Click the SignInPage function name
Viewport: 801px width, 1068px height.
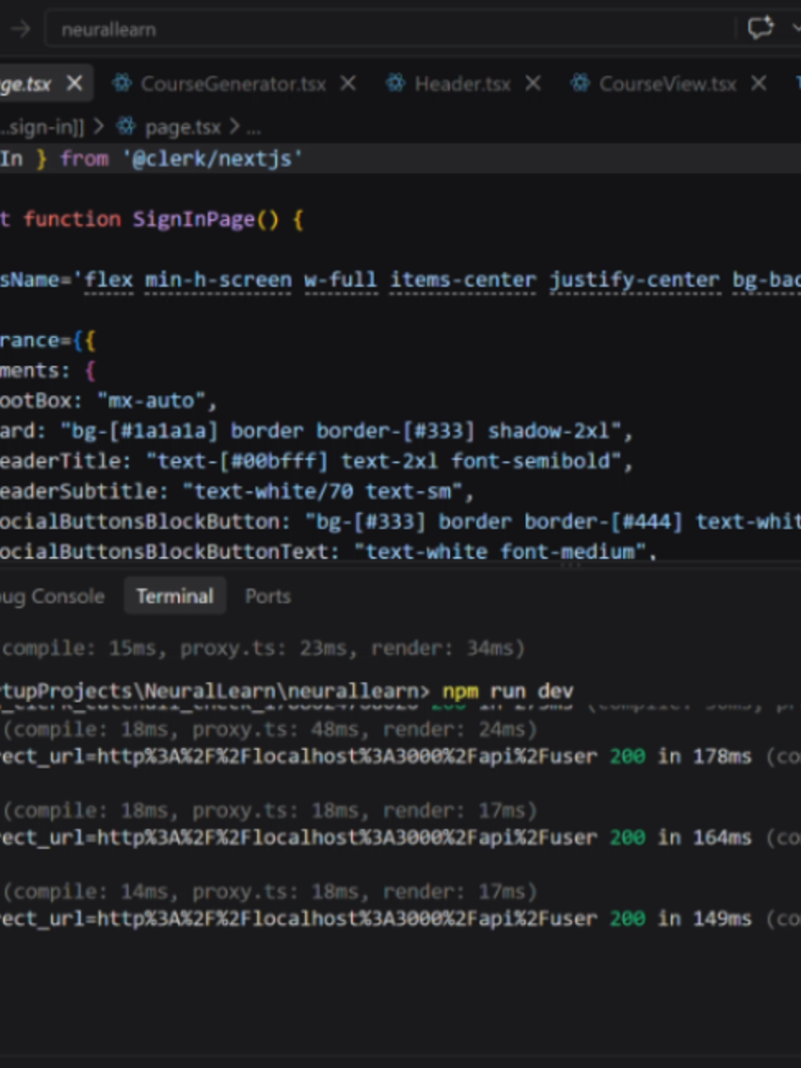(x=194, y=219)
